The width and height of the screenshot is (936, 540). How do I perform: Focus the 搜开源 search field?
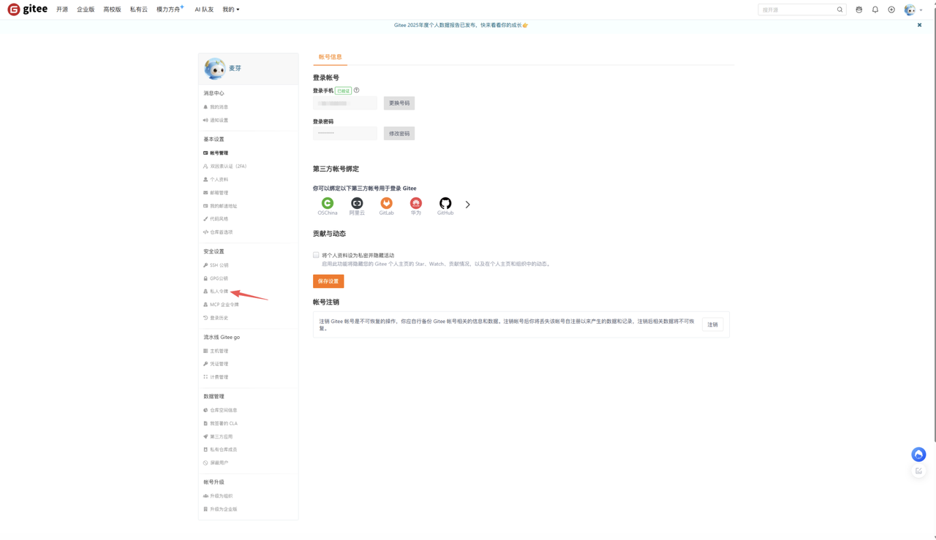[796, 9]
